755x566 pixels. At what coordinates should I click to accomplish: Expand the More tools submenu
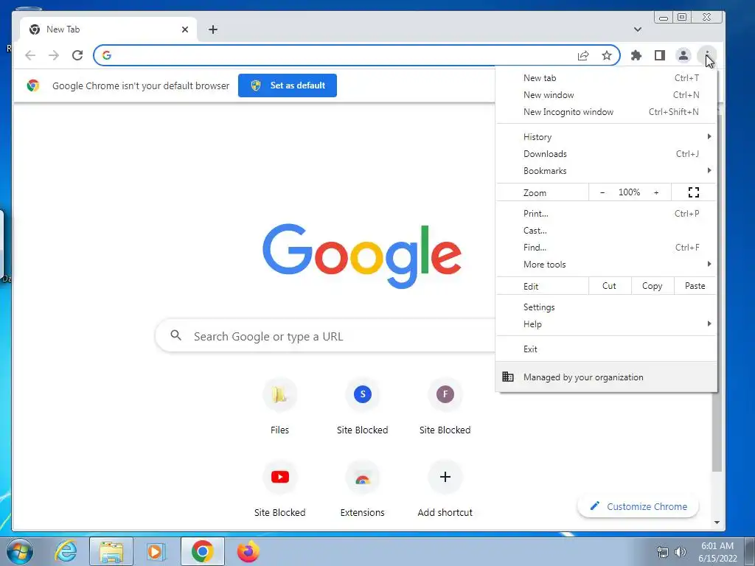point(606,265)
